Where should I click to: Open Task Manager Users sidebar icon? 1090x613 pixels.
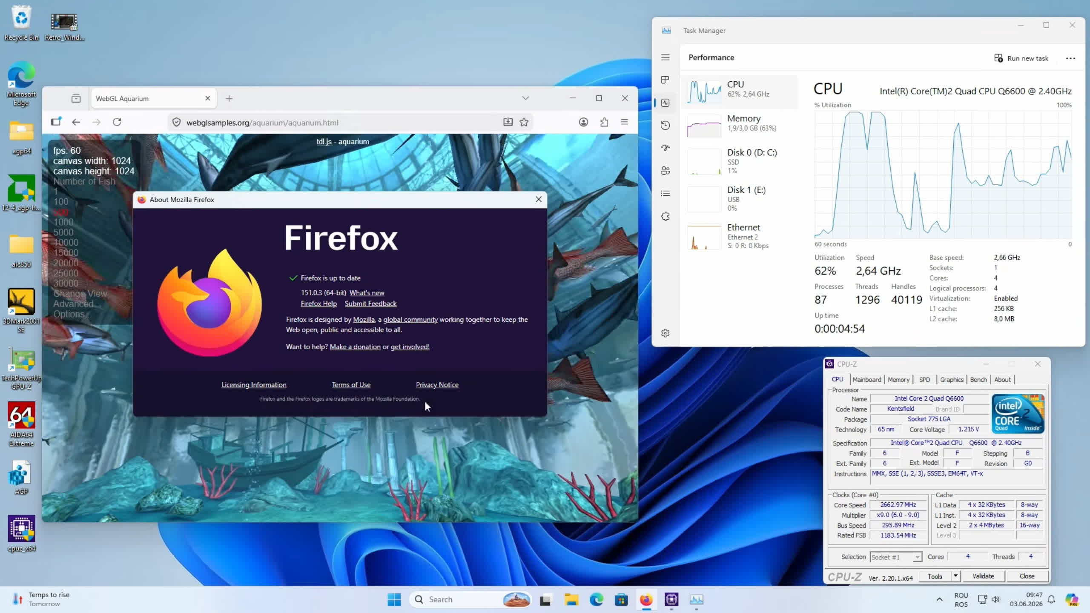[x=665, y=171]
